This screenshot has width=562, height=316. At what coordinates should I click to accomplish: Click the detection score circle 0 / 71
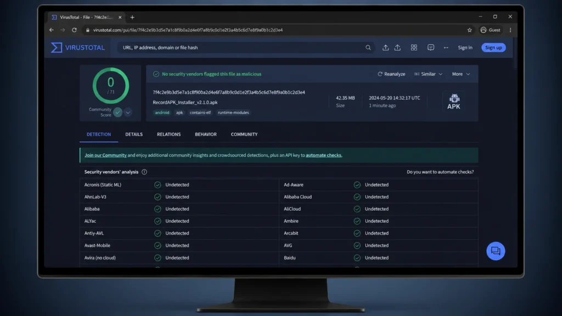pos(111,86)
